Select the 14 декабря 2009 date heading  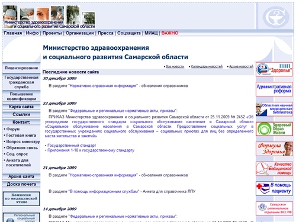(x=60, y=209)
